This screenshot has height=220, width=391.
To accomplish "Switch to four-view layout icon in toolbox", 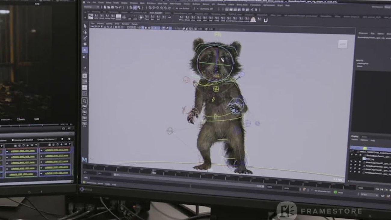I will [85, 82].
